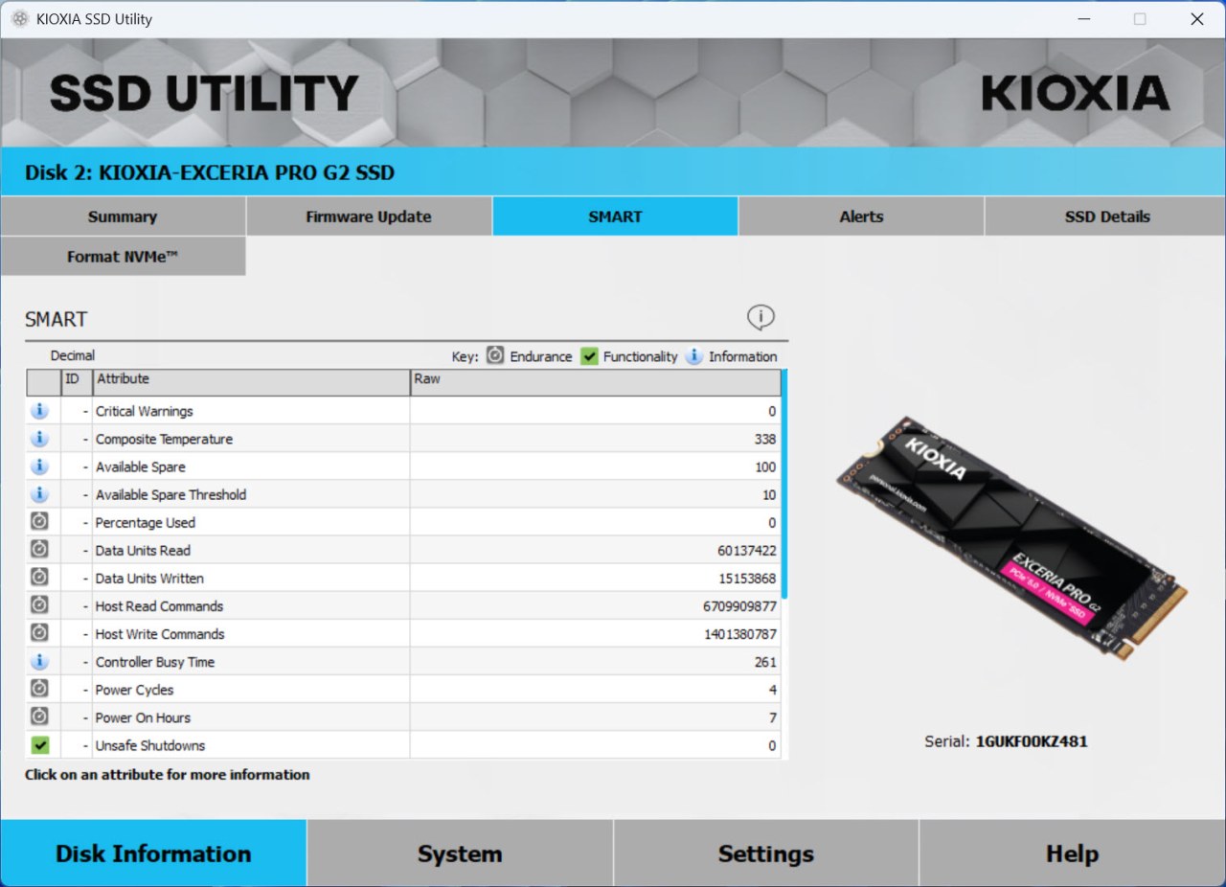Viewport: 1226px width, 887px height.
Task: Click the info icon beside Controller Busy Time
Action: click(x=39, y=661)
